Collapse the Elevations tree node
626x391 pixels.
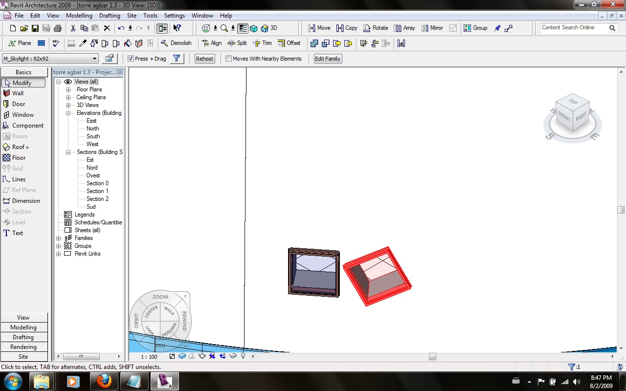68,113
